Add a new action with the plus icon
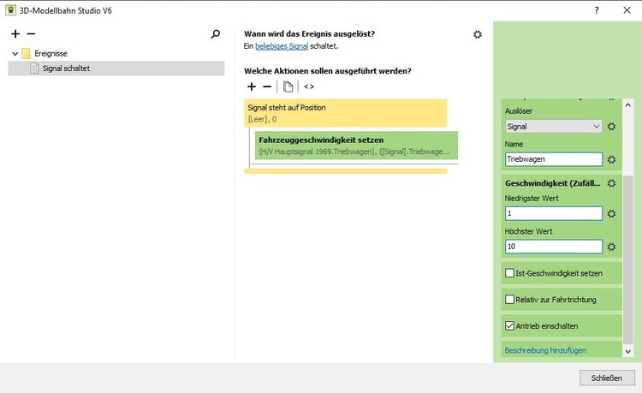The image size is (642, 393). (x=251, y=86)
